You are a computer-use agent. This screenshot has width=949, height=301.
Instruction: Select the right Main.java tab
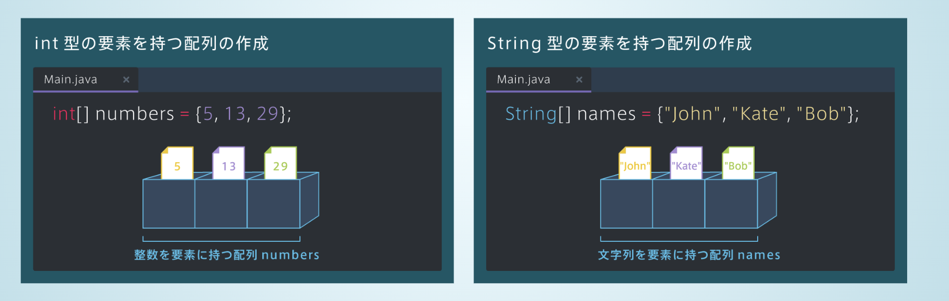[x=539, y=80]
